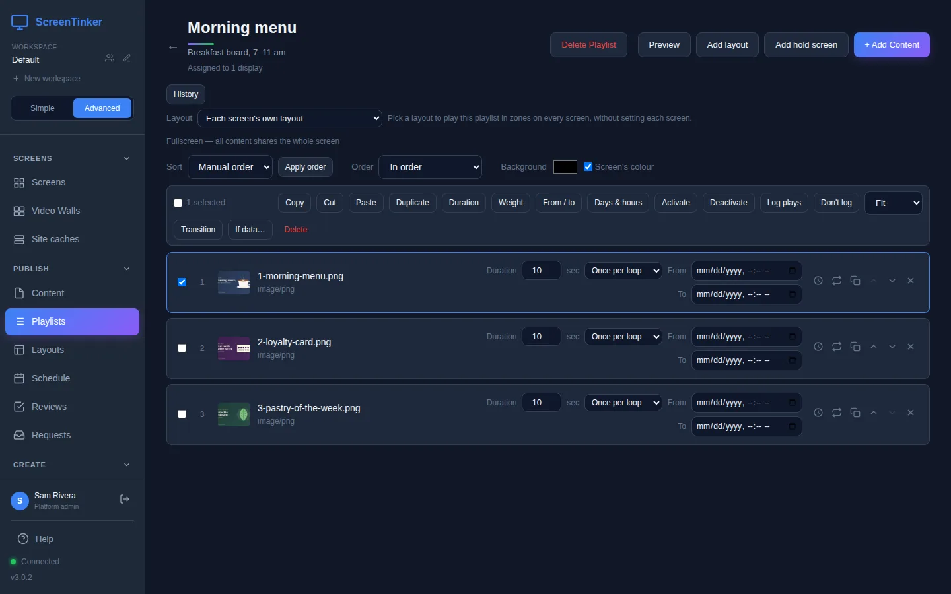Click the Add layout button

coord(727,45)
